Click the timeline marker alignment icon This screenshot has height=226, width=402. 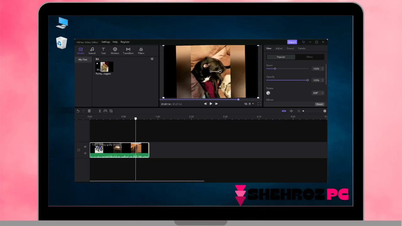pyautogui.click(x=291, y=111)
